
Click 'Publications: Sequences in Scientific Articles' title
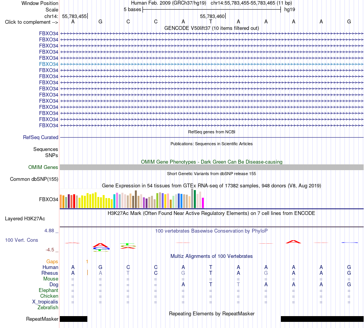click(212, 144)
